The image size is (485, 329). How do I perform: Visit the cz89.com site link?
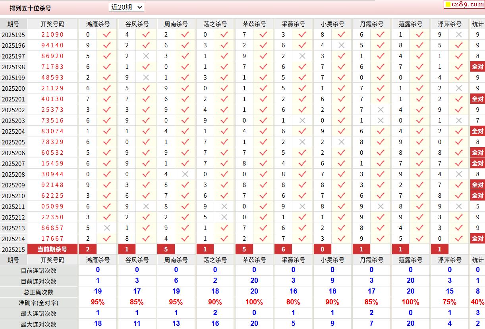click(x=464, y=4)
